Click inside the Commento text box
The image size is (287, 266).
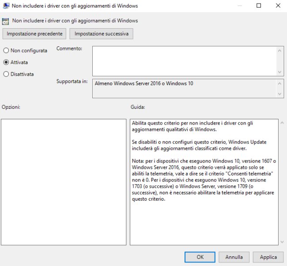pos(184,61)
